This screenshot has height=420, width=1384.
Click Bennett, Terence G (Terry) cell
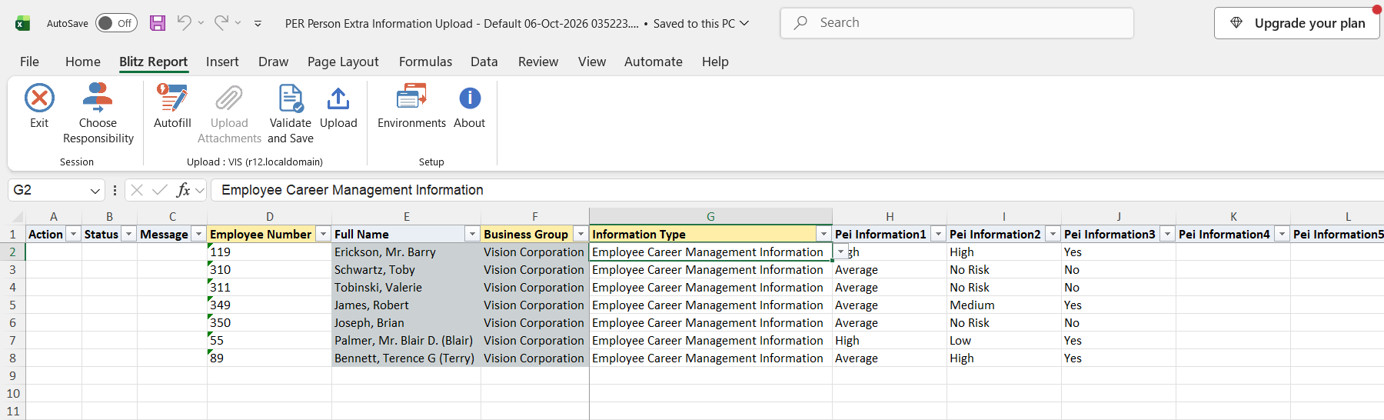point(406,358)
